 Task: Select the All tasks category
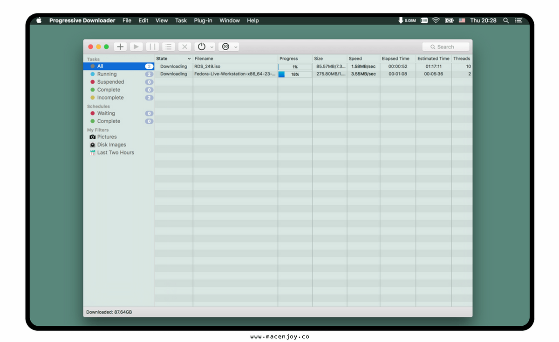[x=118, y=67]
